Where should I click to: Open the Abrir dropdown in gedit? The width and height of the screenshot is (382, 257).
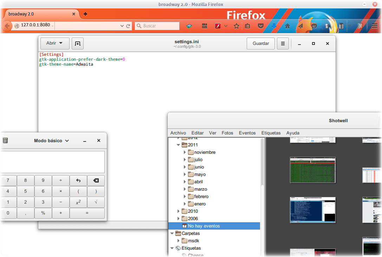54,43
